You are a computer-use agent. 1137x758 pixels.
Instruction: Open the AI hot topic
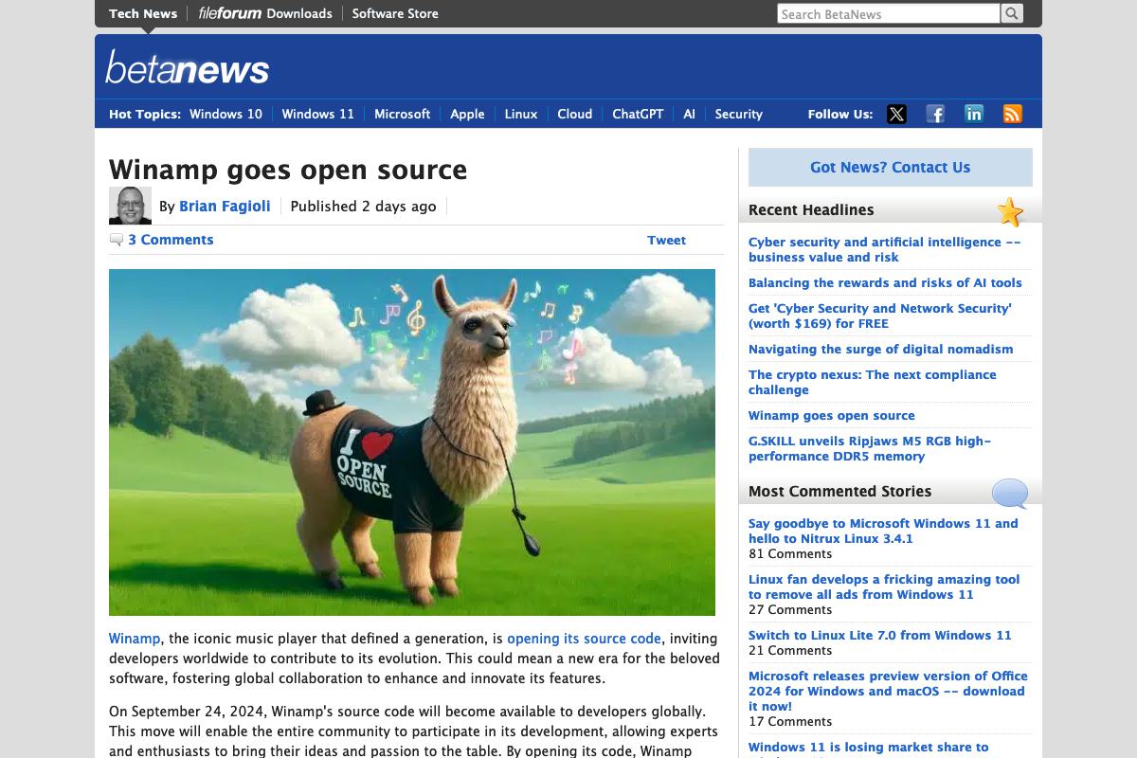689,114
